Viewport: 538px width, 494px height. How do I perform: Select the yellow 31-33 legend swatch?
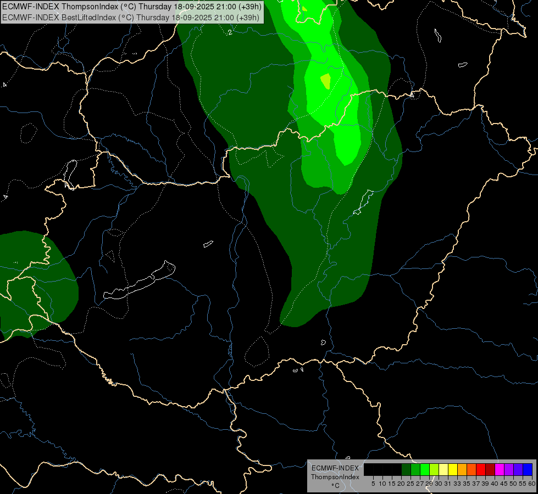pos(453,469)
